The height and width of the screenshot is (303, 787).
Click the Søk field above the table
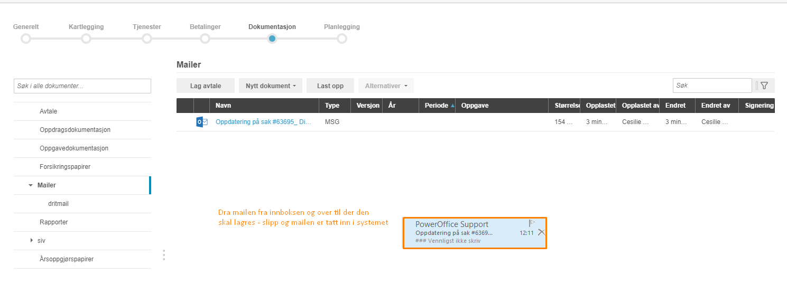pyautogui.click(x=712, y=85)
